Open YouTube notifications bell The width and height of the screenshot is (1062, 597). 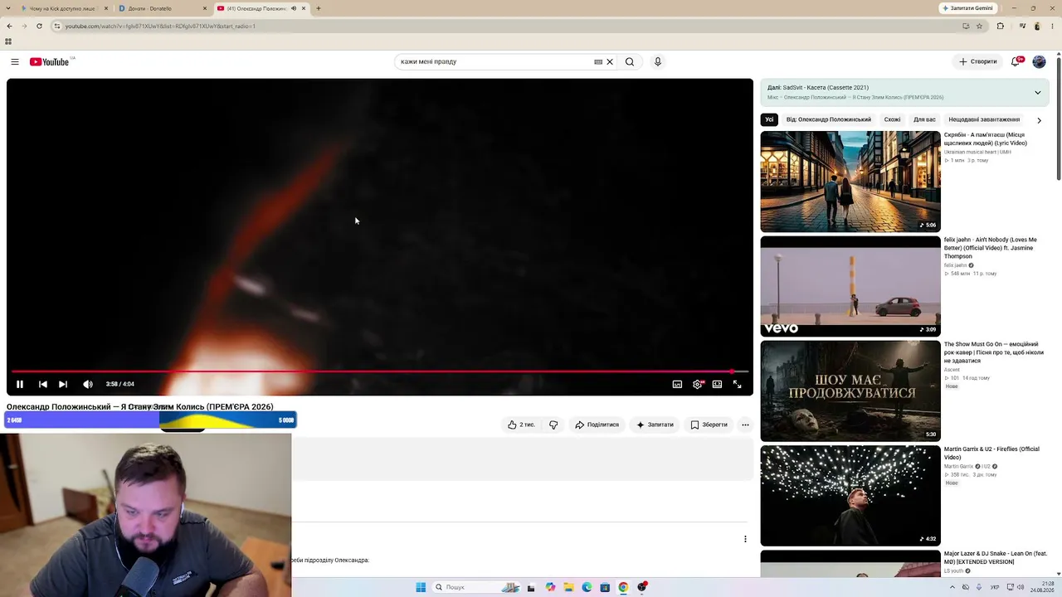coord(1016,61)
